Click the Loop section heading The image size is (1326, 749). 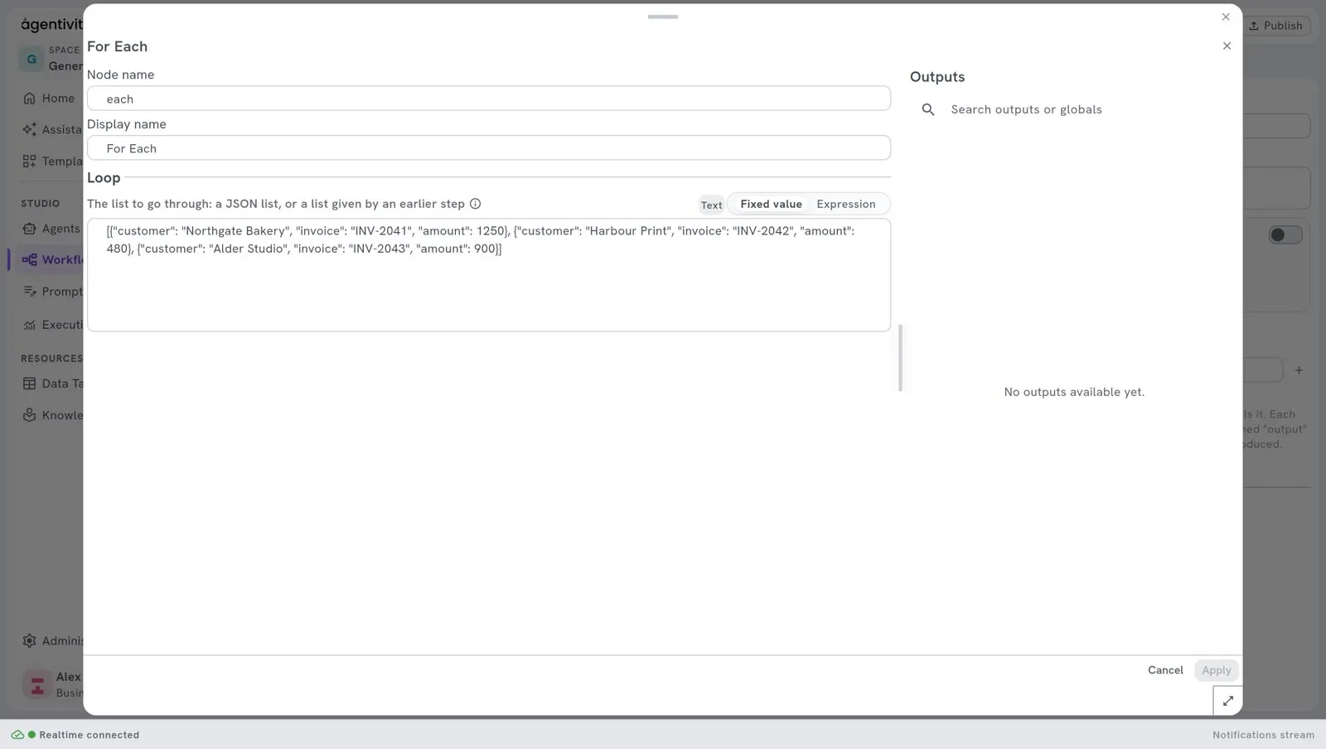pyautogui.click(x=104, y=178)
